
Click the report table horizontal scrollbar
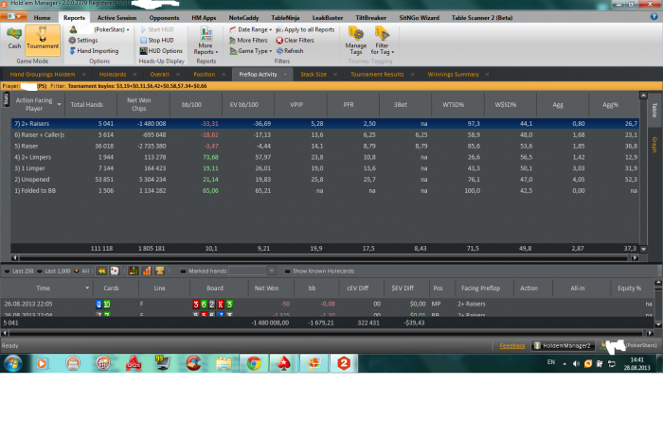click(x=324, y=257)
